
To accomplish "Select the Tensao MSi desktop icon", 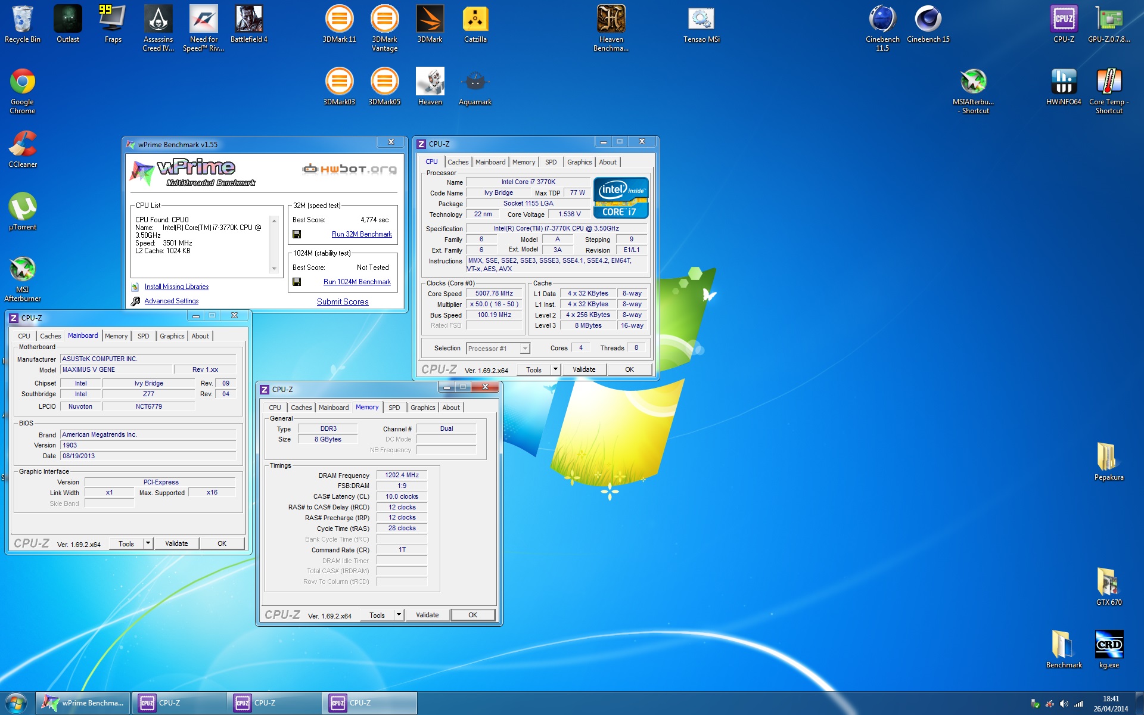I will click(702, 25).
